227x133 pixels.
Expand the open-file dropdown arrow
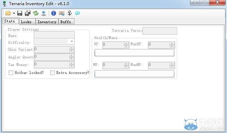click(x=14, y=13)
